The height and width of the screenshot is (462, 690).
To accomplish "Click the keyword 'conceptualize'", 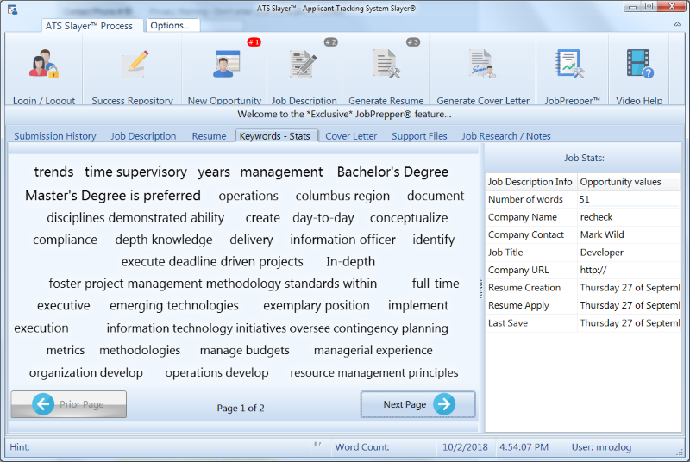I will (409, 218).
